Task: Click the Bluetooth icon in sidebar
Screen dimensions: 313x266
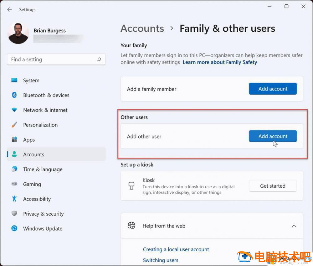Action: [x=14, y=95]
